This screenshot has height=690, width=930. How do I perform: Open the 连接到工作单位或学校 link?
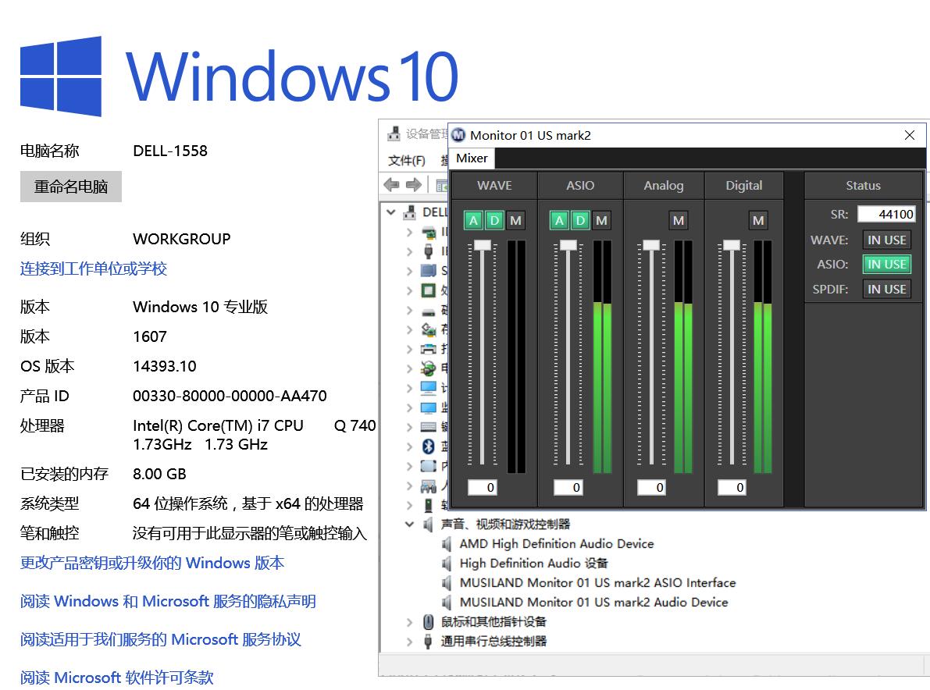[x=94, y=269]
